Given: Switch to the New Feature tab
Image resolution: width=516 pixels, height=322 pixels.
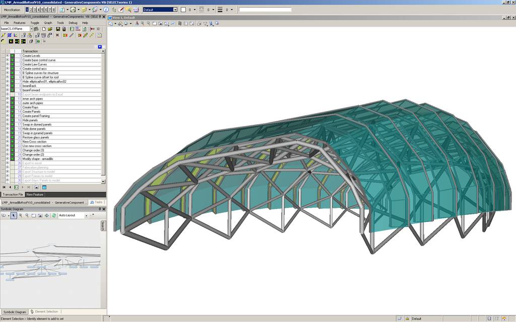Looking at the screenshot, I should (x=35, y=194).
